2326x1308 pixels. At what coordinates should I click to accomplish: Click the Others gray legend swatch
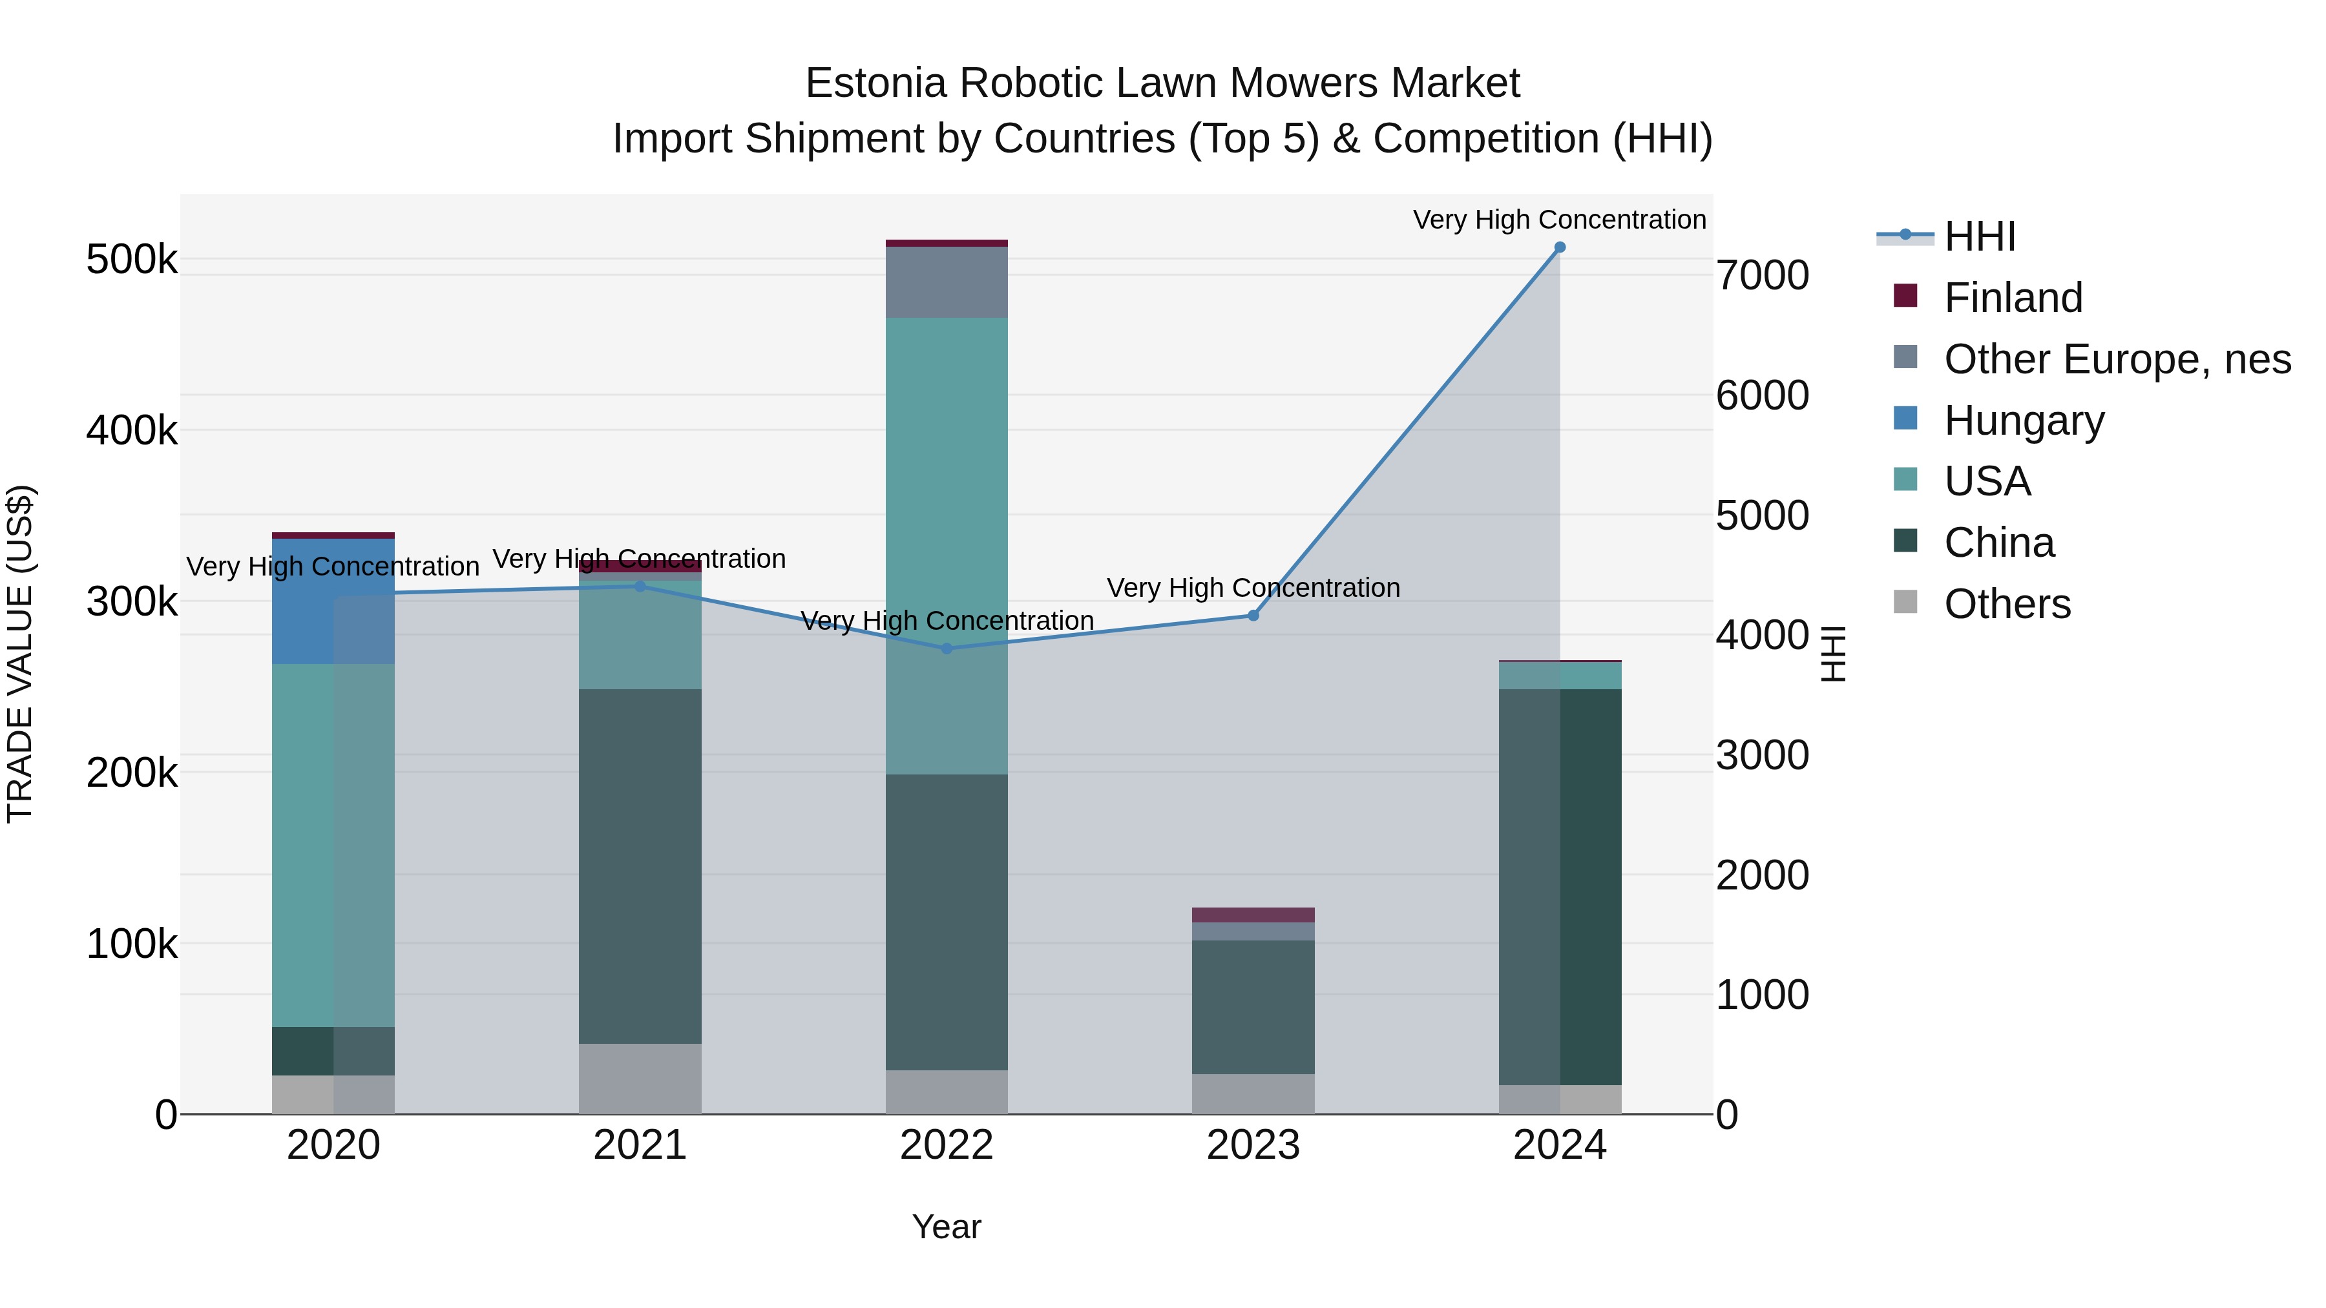(x=1905, y=601)
